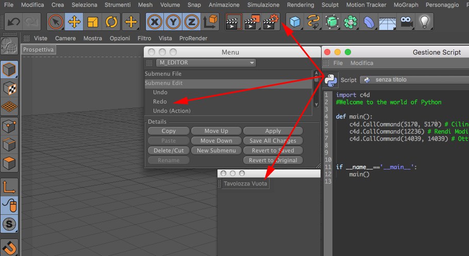
Task: Open Modifica menu in Gestione Script
Action: click(362, 63)
